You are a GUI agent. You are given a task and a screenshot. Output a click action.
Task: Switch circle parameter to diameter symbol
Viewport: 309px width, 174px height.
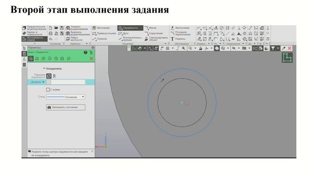[x=49, y=76]
